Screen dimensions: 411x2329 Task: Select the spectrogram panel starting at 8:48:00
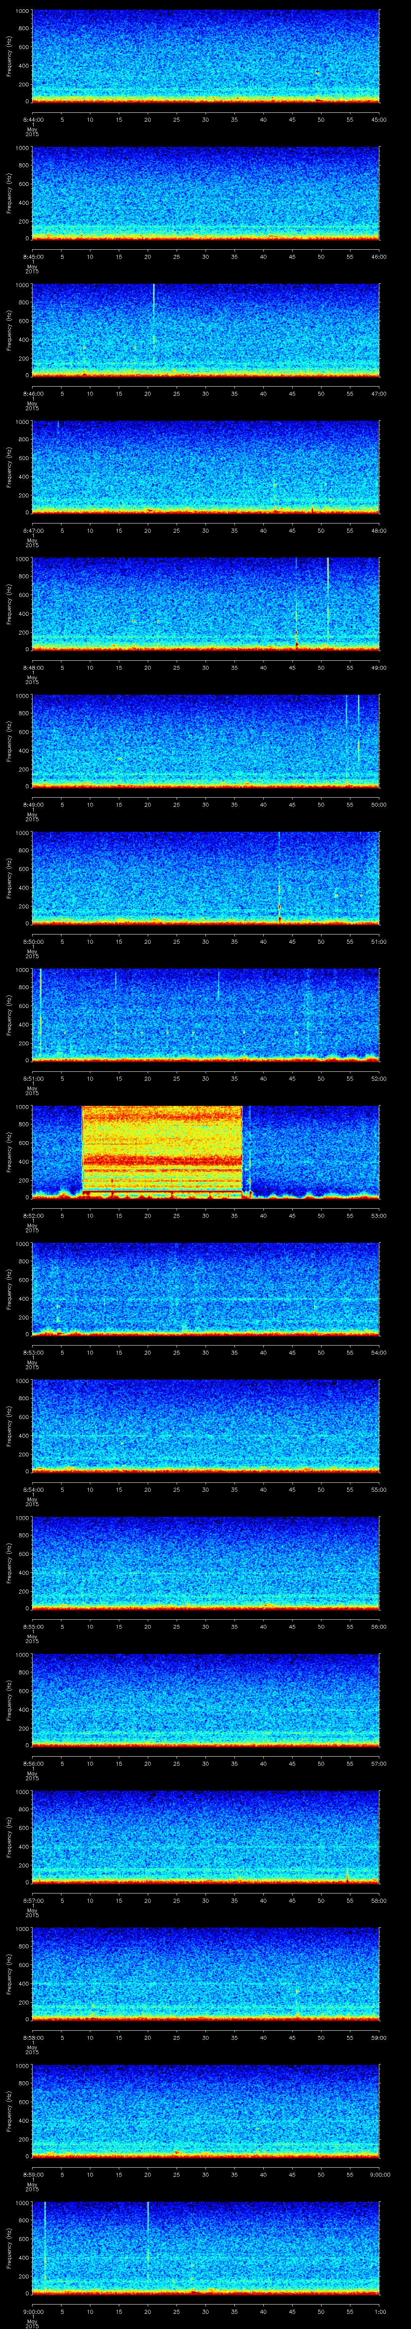206,604
